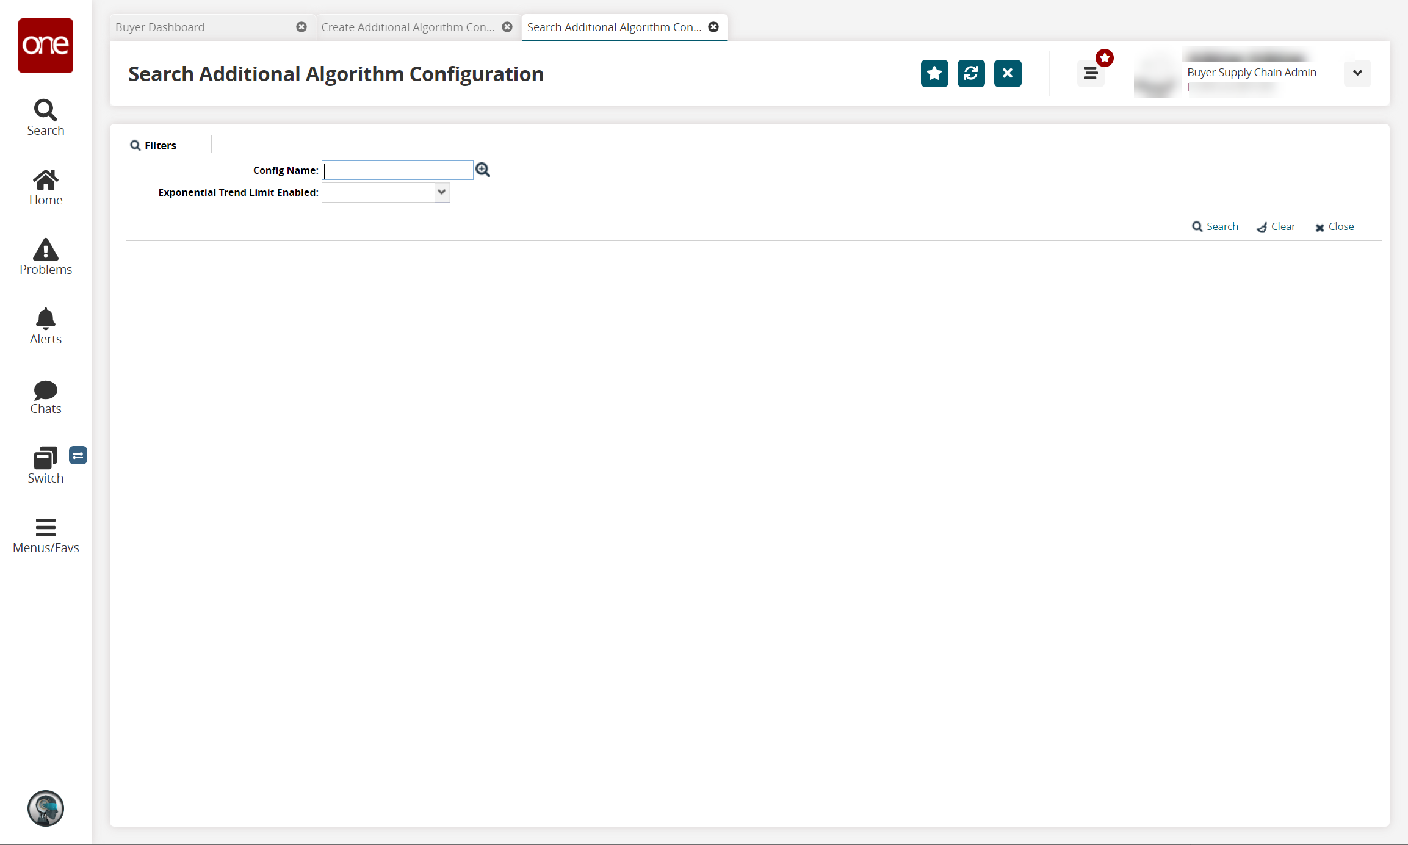Switch to Create Additional Algorithm Config tab
This screenshot has width=1408, height=845.
408,27
